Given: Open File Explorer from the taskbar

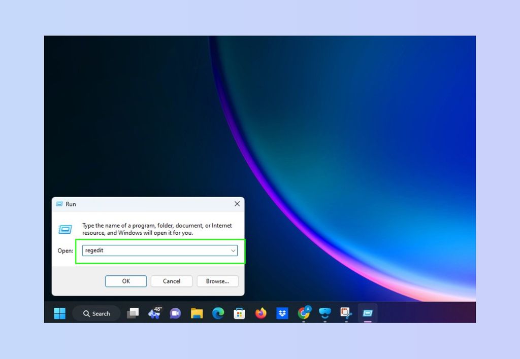Looking at the screenshot, I should 197,313.
